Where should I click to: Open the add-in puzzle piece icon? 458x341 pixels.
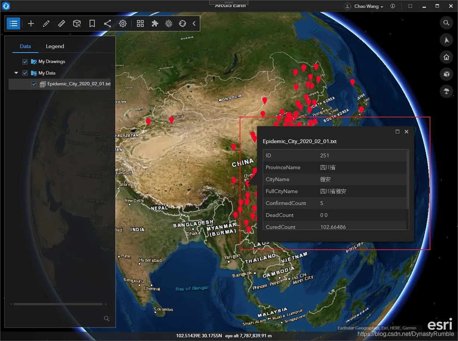point(155,23)
